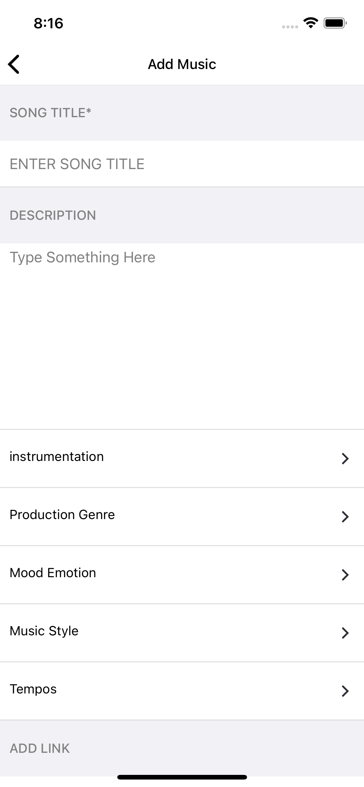Tap the ADD LINK section header
364x787 pixels.
[x=40, y=748]
